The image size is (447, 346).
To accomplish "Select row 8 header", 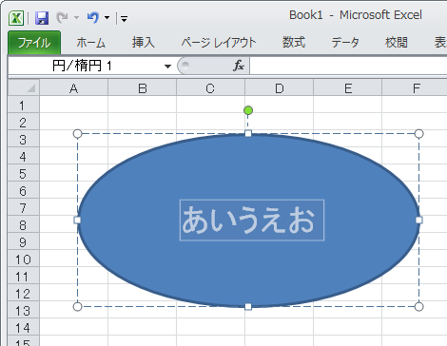I will (24, 224).
